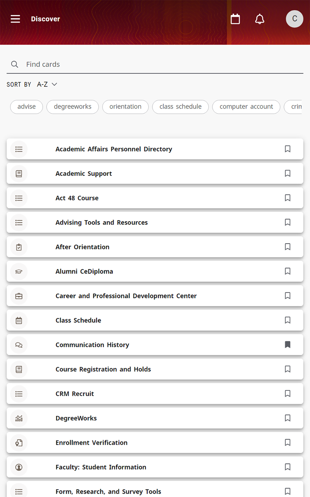
Task: Open Career and Professional Development Center card
Action: click(x=155, y=296)
